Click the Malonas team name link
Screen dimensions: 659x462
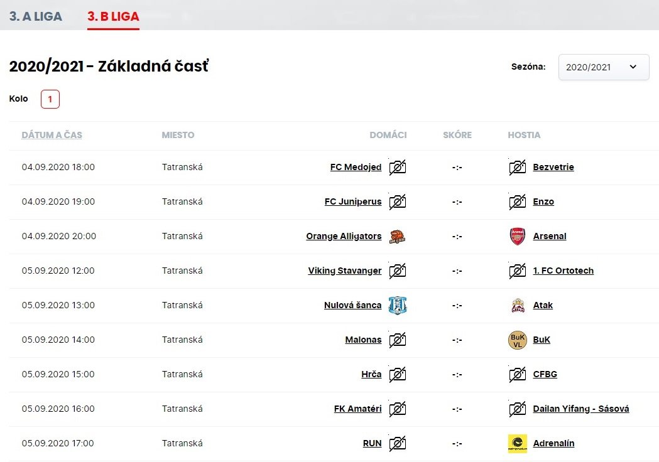363,340
